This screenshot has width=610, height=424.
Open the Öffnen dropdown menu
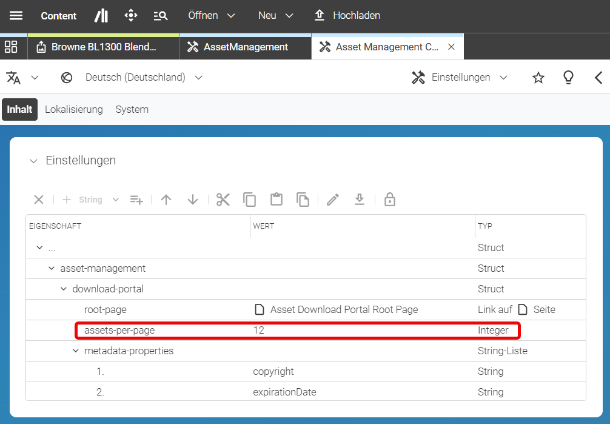(211, 16)
